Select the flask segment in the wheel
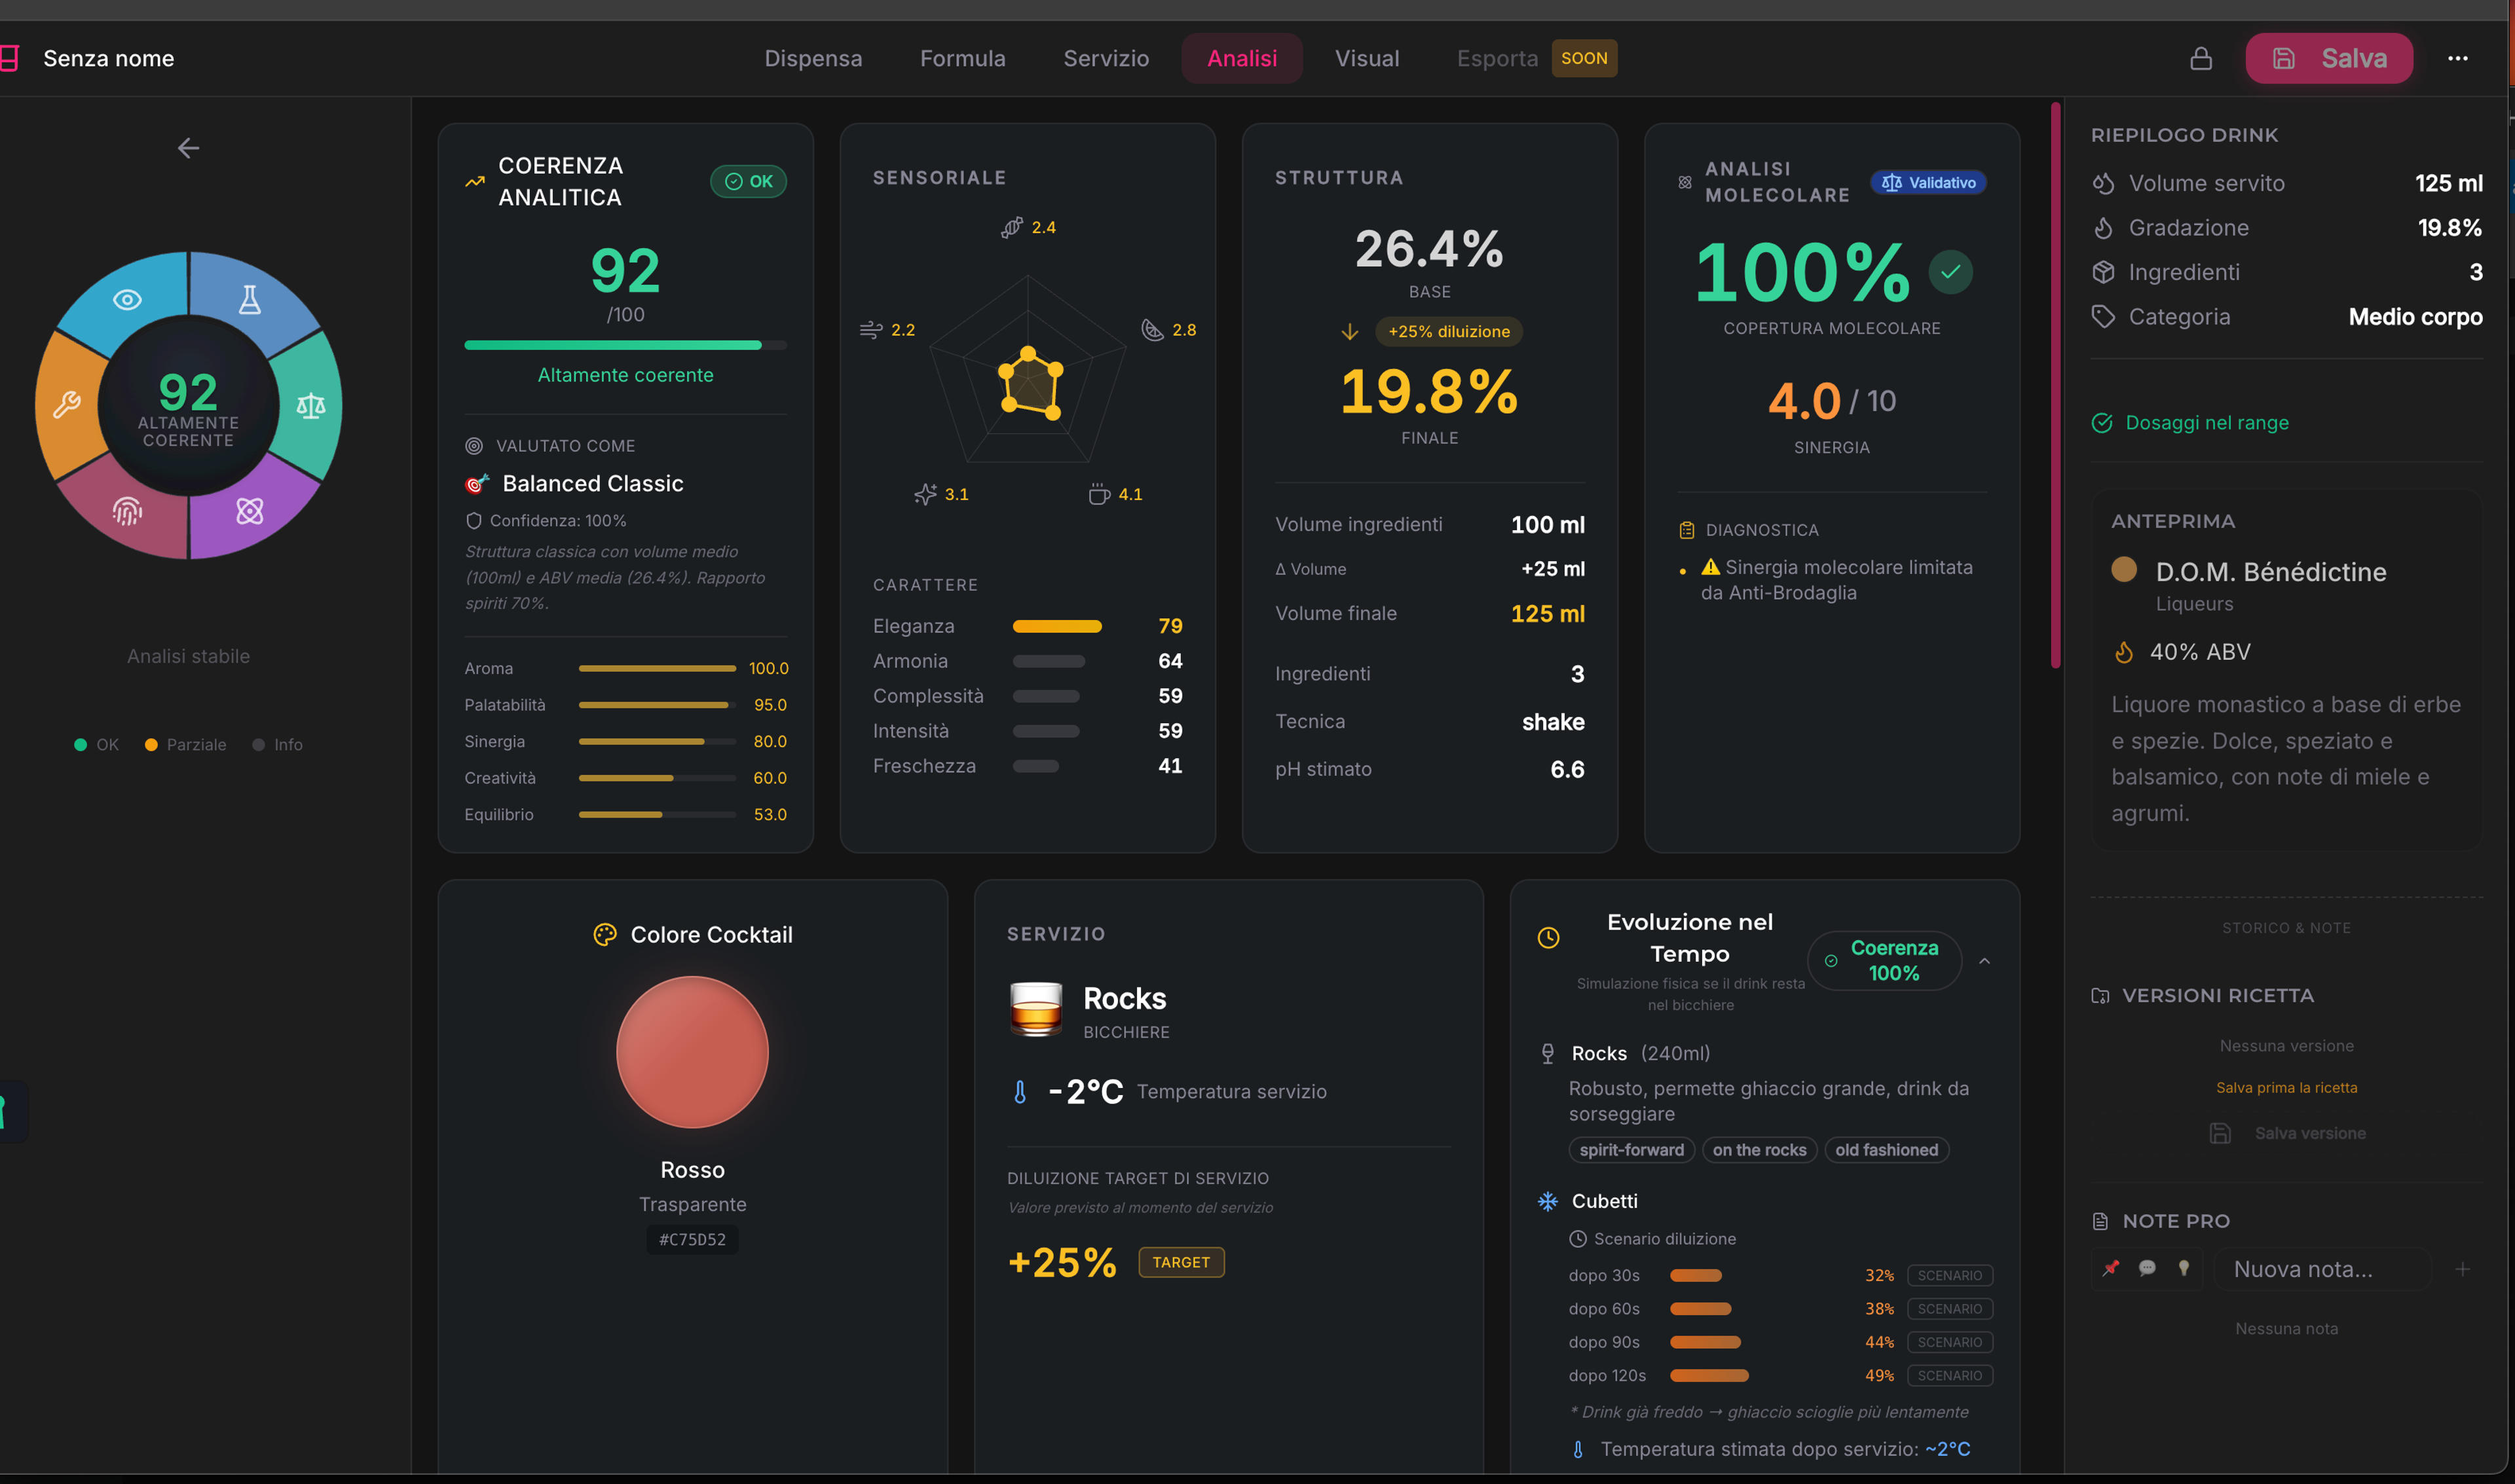 tap(250, 299)
